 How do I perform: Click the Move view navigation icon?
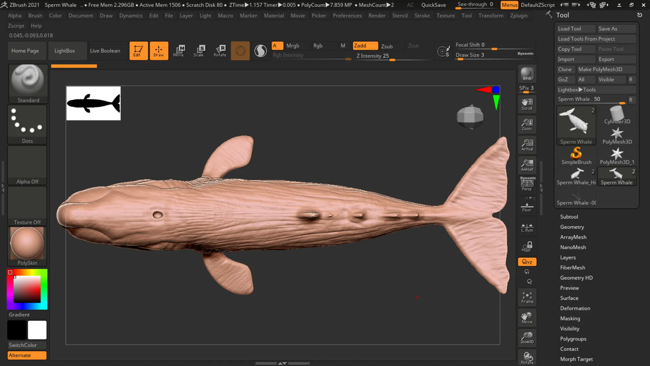tap(527, 318)
